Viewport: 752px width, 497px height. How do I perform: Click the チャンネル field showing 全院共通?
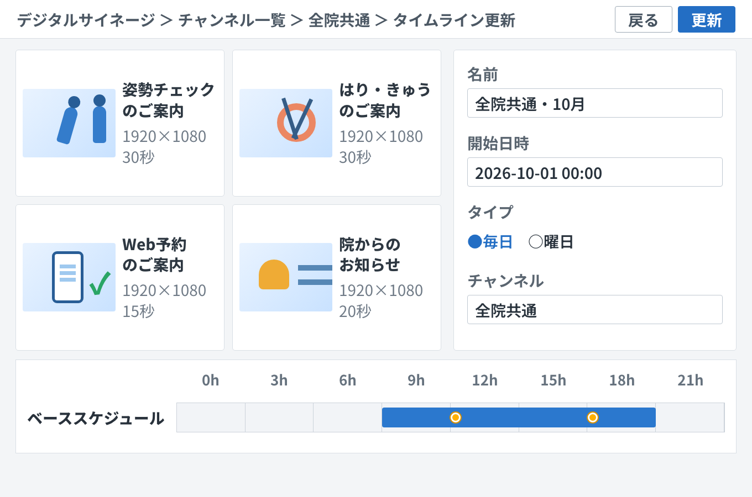pos(595,310)
